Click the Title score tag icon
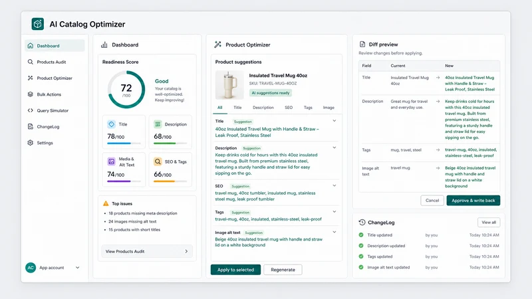Image resolution: width=532 pixels, height=299 pixels. point(111,124)
